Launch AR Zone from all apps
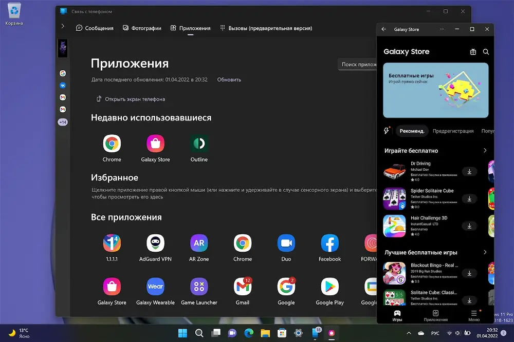Image resolution: width=514 pixels, height=342 pixels. [199, 244]
